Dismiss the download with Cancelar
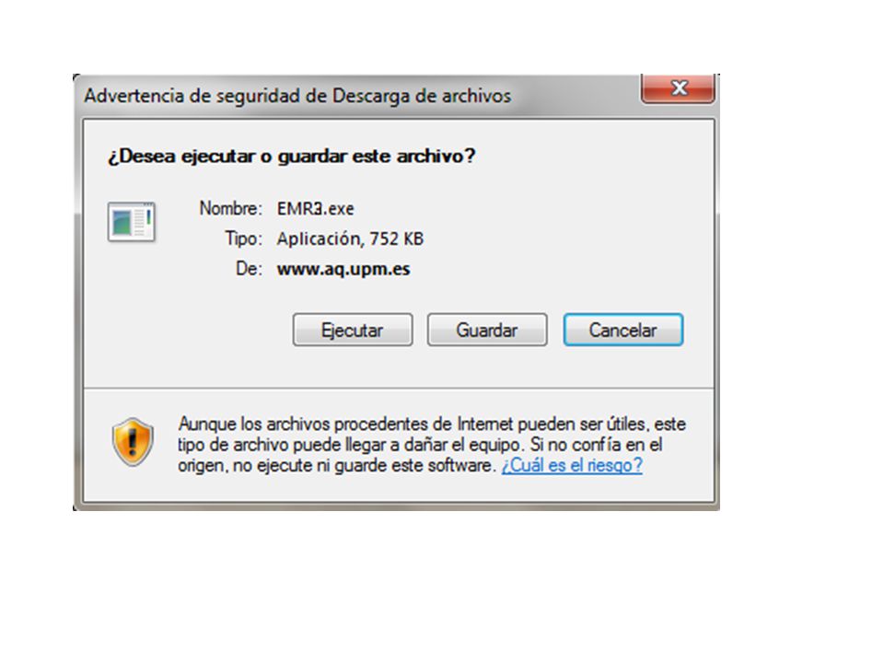Image resolution: width=884 pixels, height=663 pixels. pos(623,330)
